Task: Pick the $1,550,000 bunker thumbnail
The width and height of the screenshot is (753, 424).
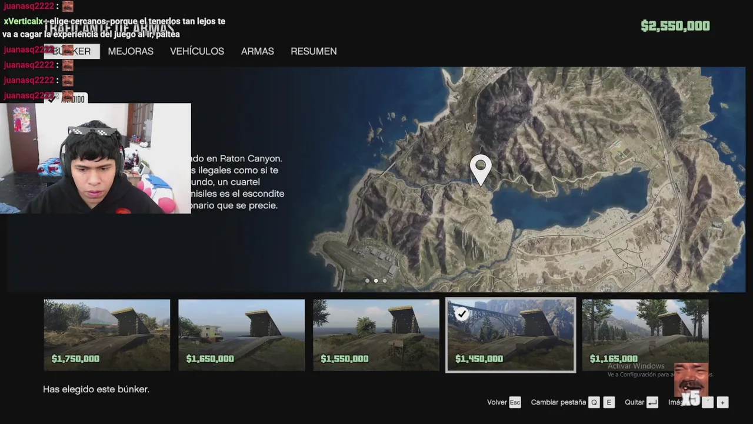Action: pos(376,335)
